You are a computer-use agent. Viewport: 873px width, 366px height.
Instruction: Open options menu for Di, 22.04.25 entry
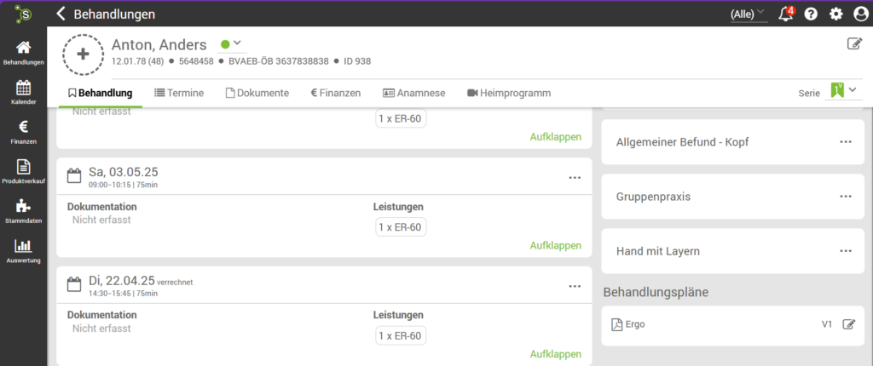click(575, 287)
